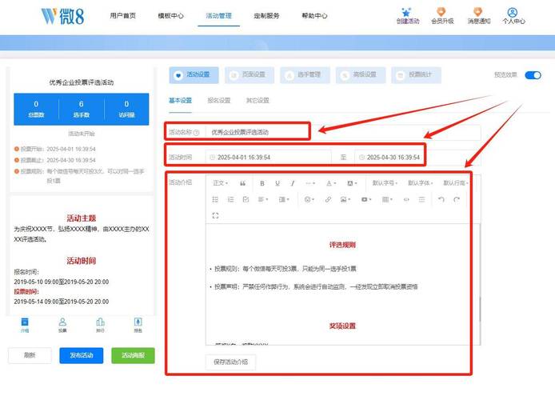Open the 投票 tab in the phone preview
The height and width of the screenshot is (400, 555).
click(x=62, y=325)
